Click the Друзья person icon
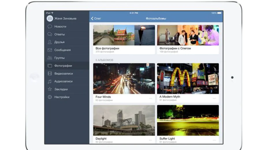The height and width of the screenshot is (150, 268). [50, 42]
